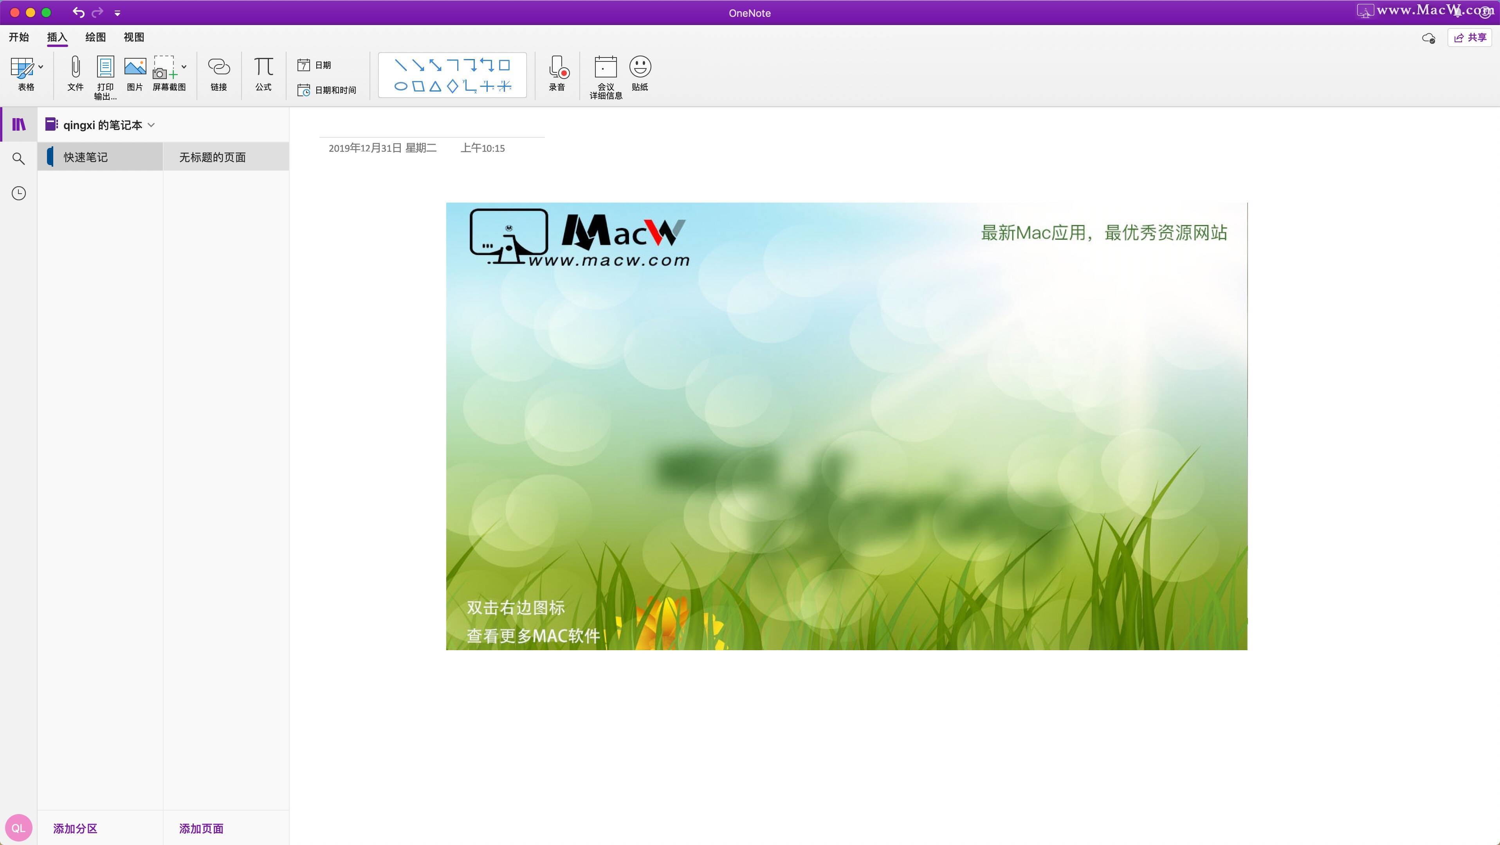Screen dimensions: 1500x845
Task: Select the elbow connector shape
Action: 453,65
